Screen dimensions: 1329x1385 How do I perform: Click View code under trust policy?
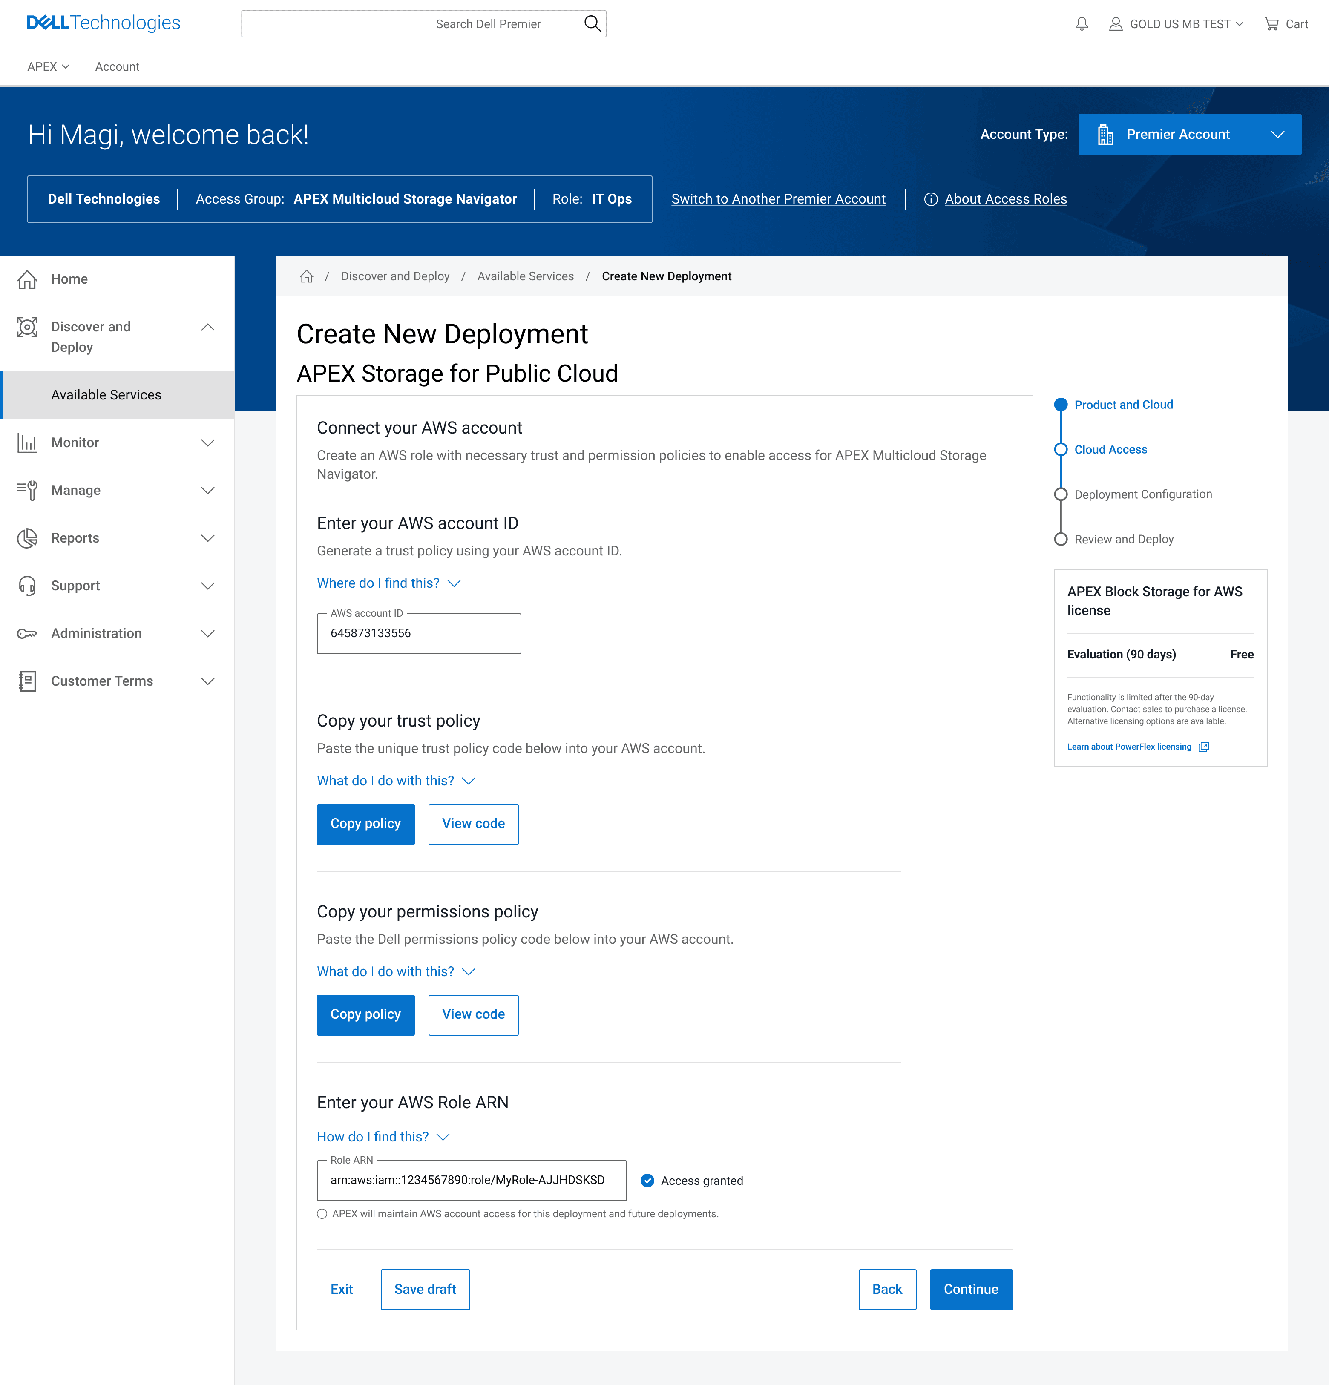click(473, 824)
